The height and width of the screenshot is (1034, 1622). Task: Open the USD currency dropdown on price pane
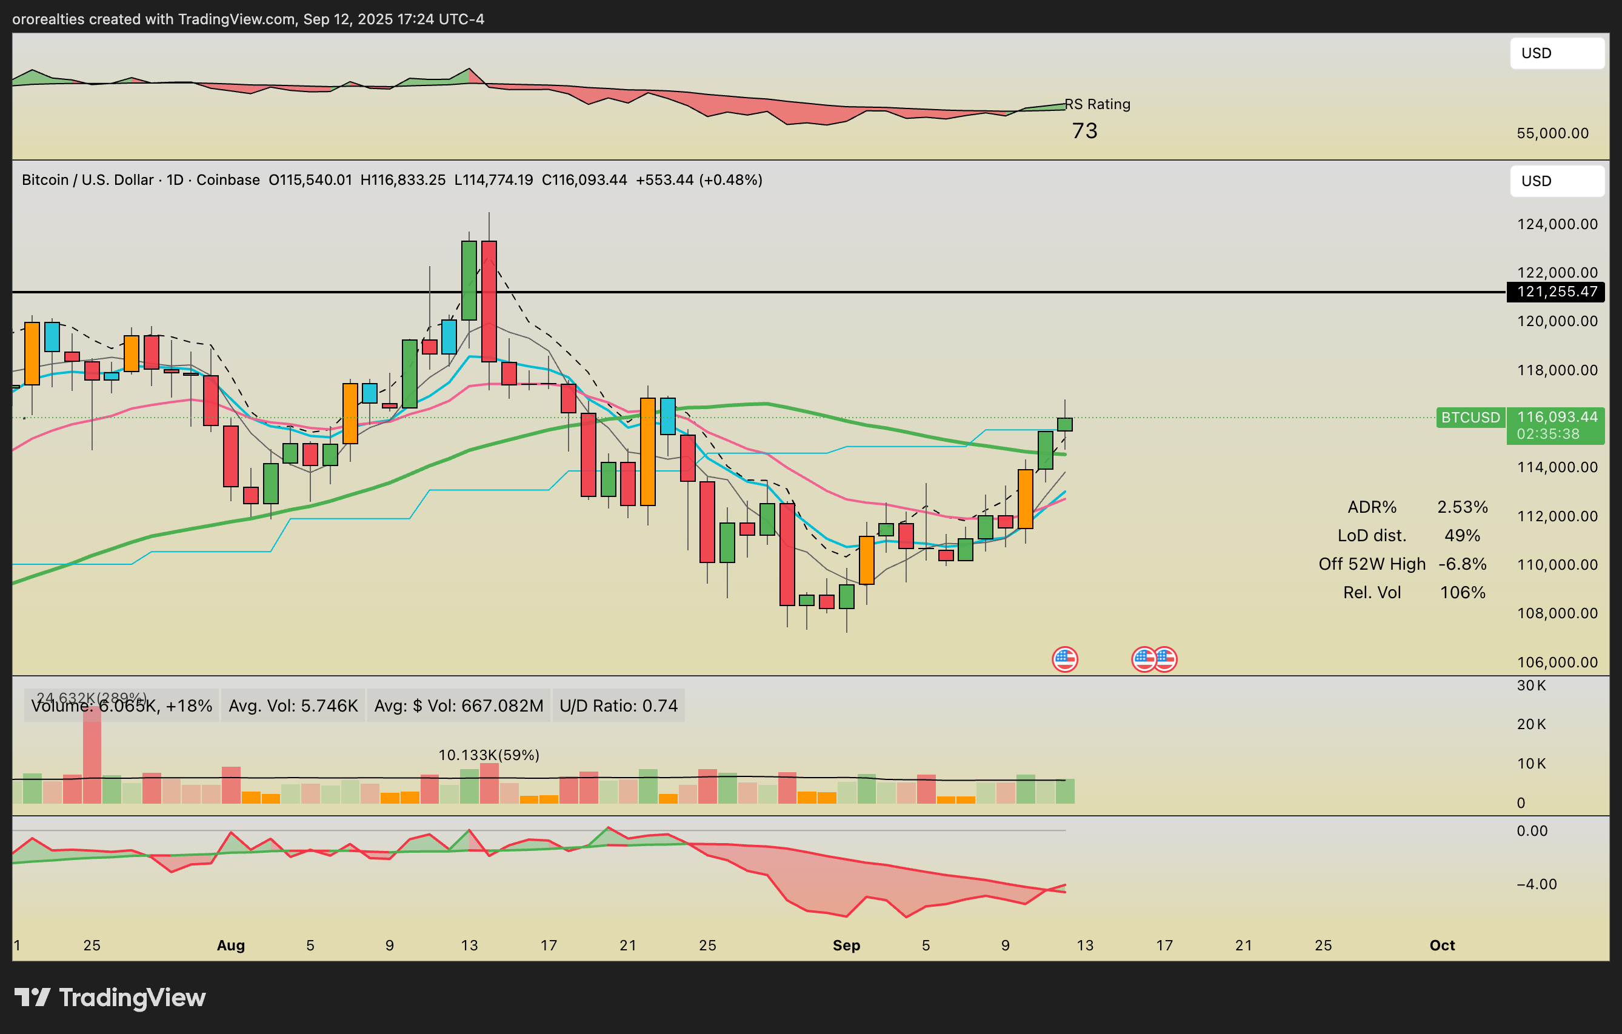(x=1556, y=181)
